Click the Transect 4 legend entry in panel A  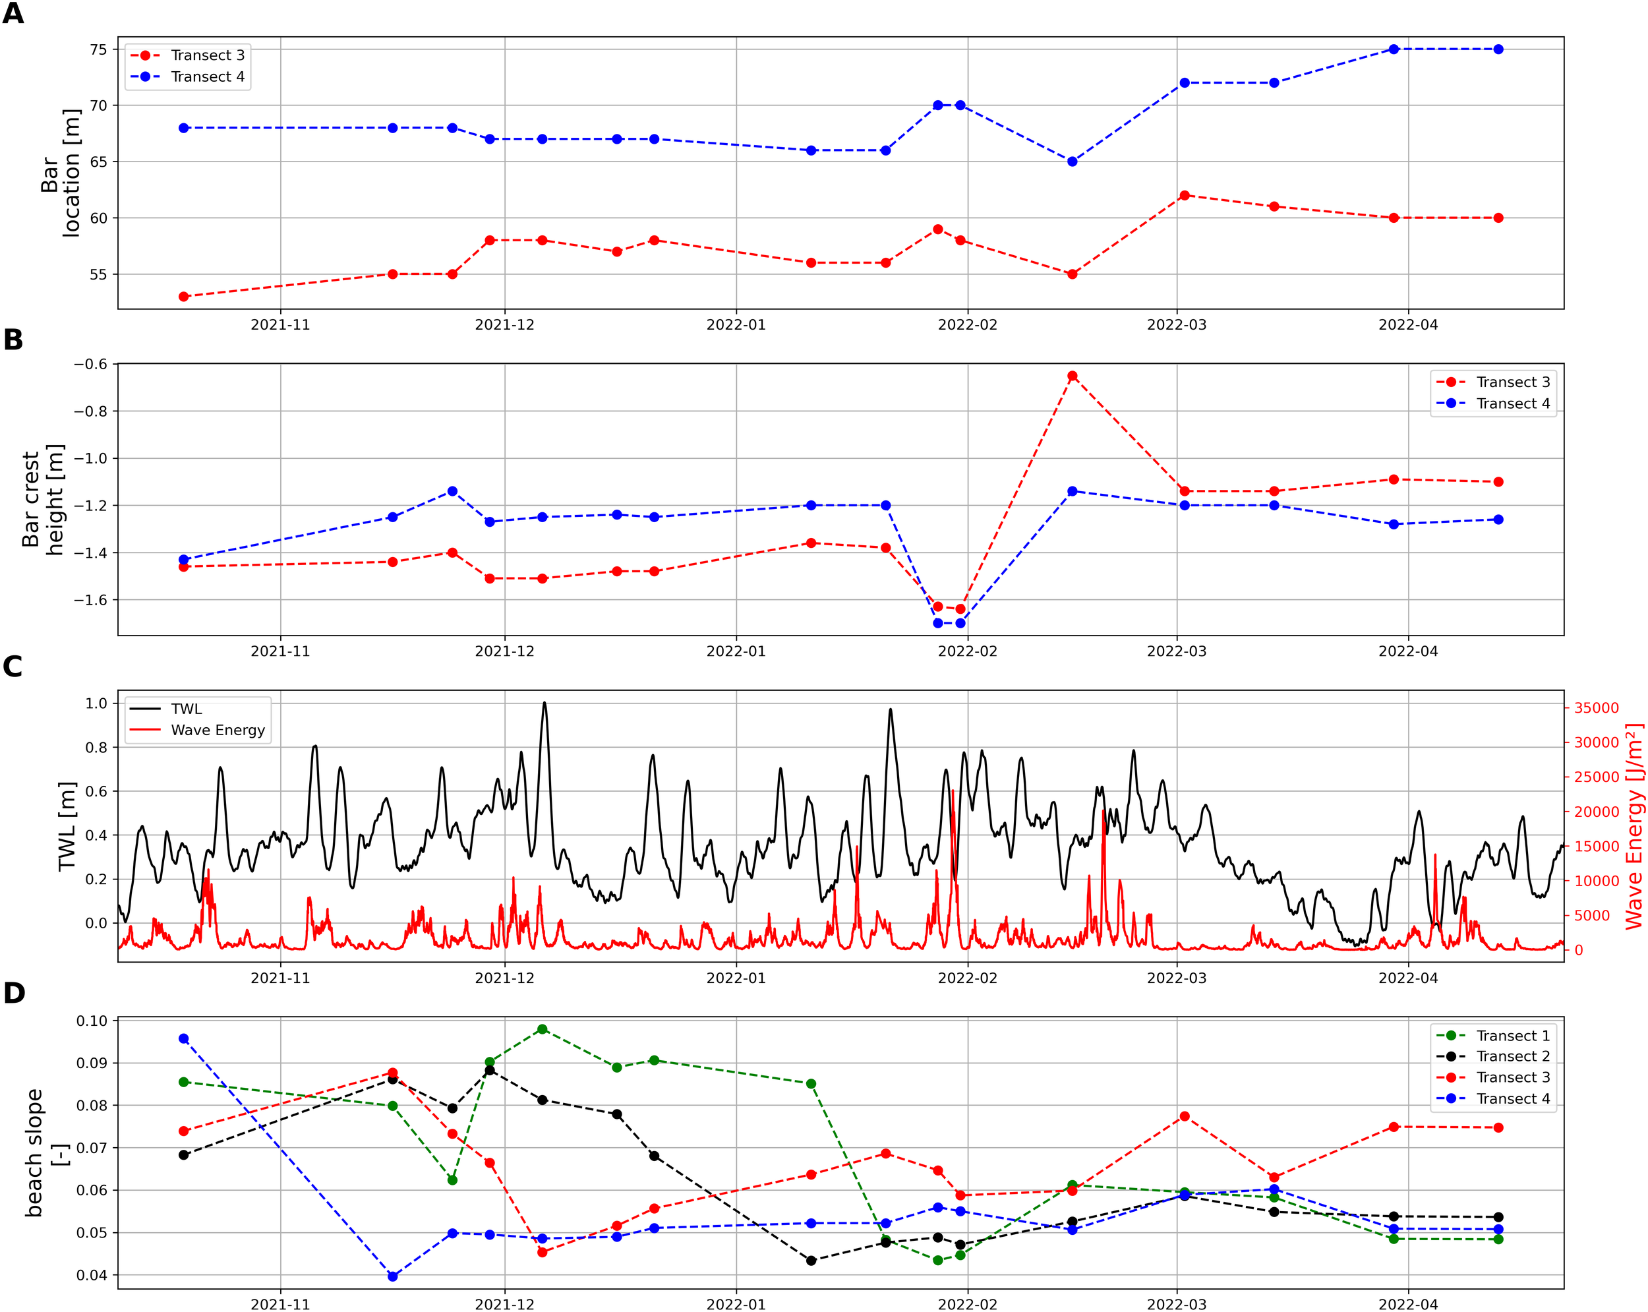click(207, 76)
